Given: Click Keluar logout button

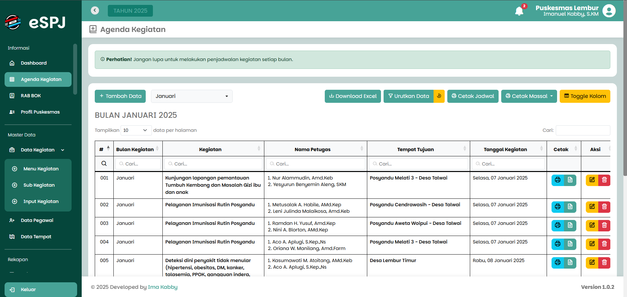Looking at the screenshot, I should click(41, 289).
